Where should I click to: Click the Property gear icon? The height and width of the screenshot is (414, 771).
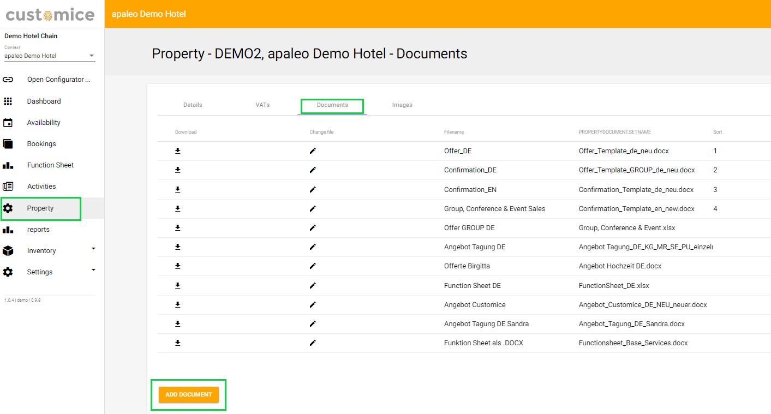(8, 208)
